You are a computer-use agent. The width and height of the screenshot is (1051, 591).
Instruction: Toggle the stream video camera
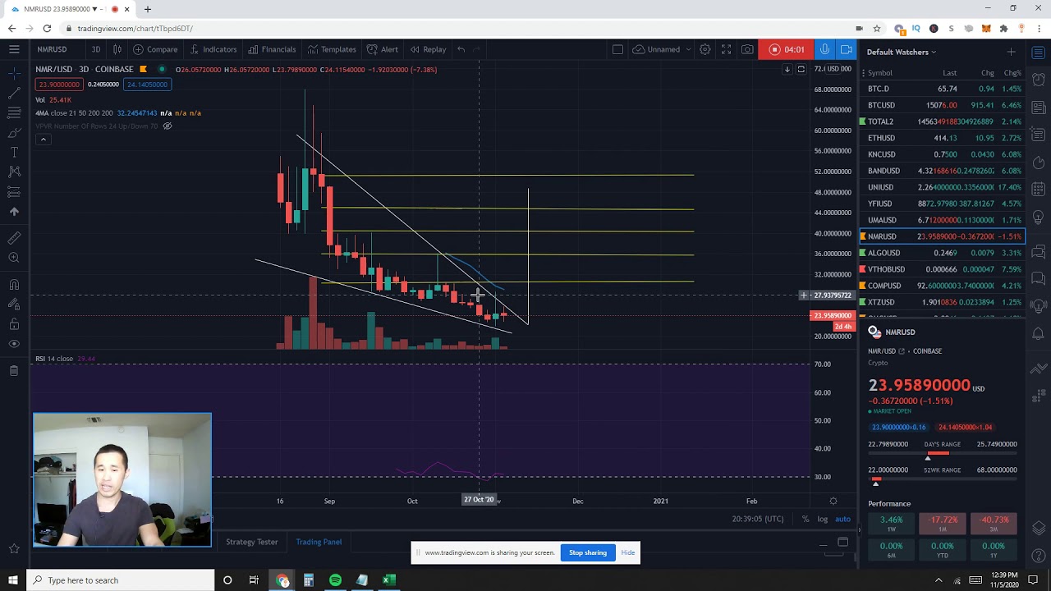pos(846,49)
